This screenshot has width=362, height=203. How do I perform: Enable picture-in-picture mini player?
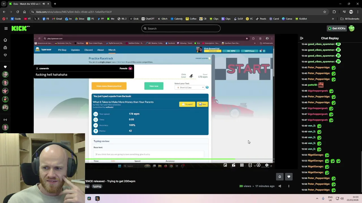pyautogui.click(x=225, y=165)
